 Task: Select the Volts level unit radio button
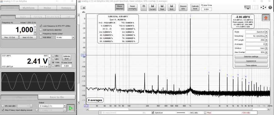tap(53, 62)
